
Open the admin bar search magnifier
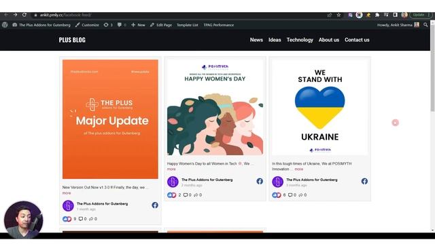coord(425,25)
